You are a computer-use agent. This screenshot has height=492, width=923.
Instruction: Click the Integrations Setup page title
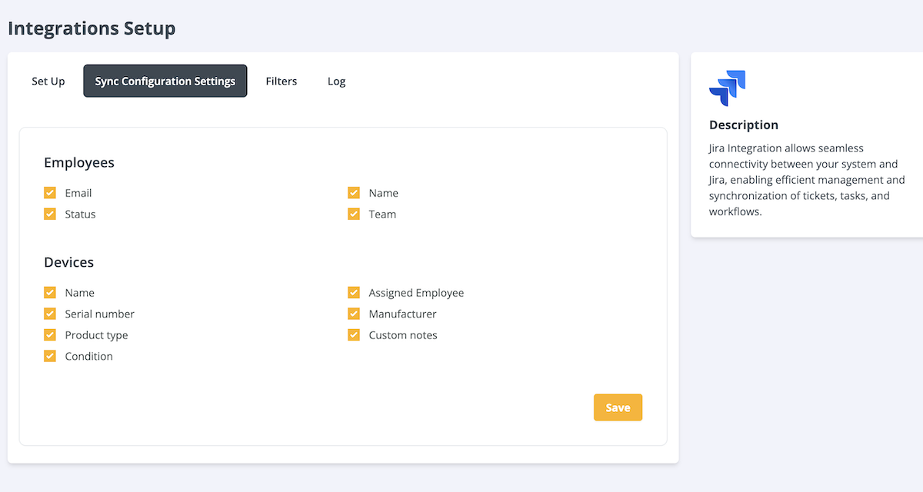91,28
